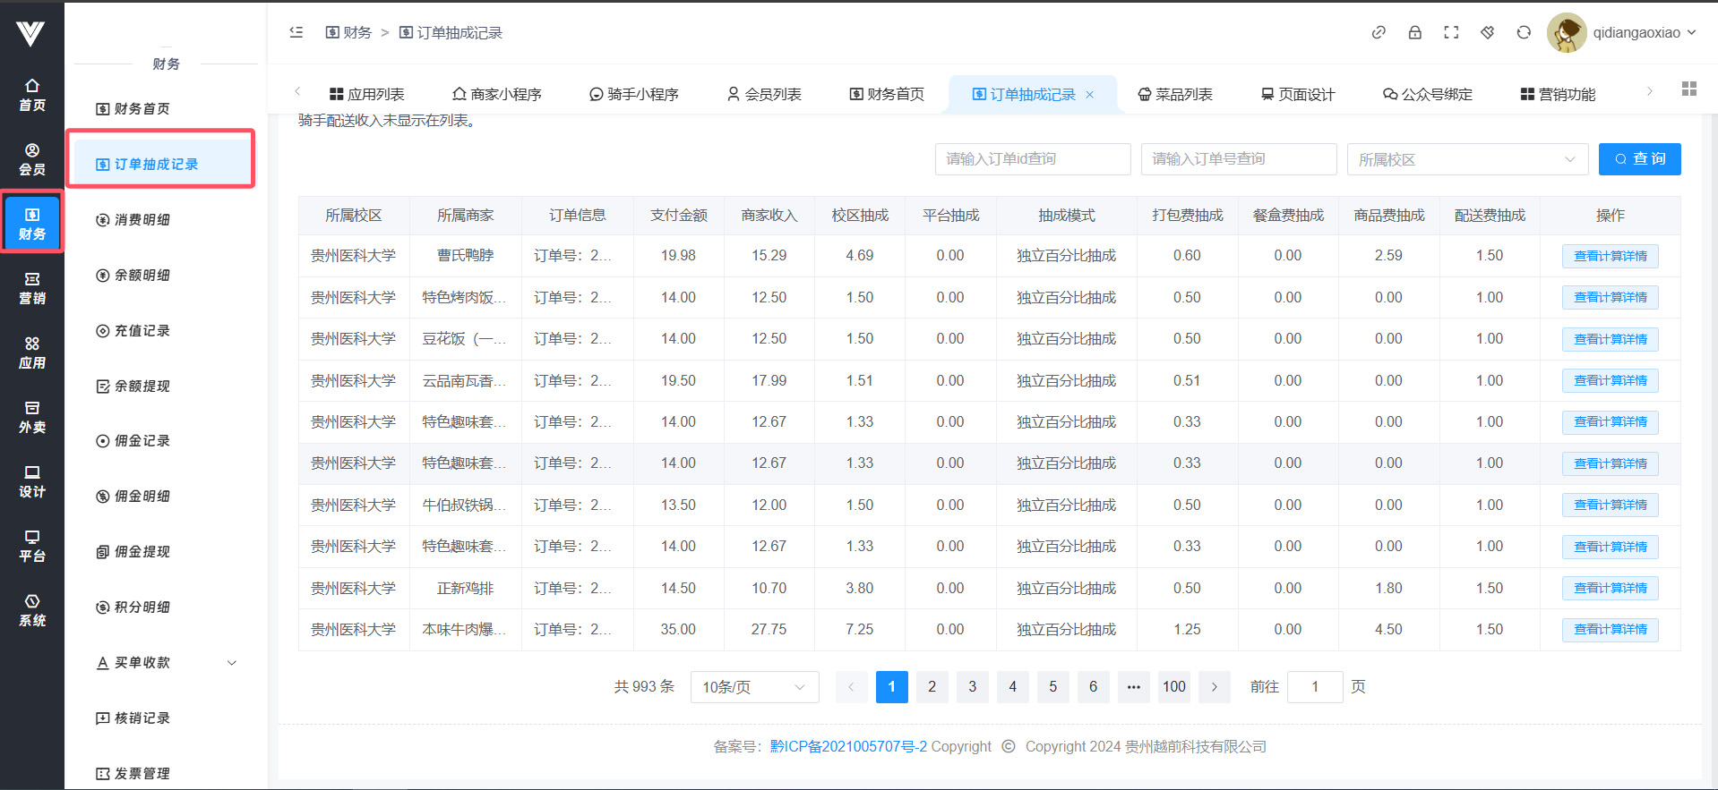Switch to the 会员列表 tab
This screenshot has width=1718, height=790.
tap(764, 95)
